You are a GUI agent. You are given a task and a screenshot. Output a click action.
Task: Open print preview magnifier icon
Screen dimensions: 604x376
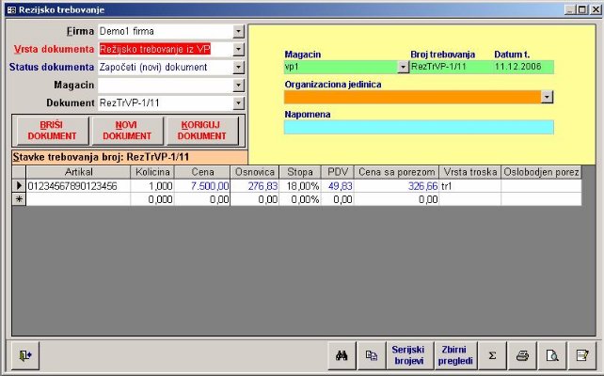tap(553, 354)
